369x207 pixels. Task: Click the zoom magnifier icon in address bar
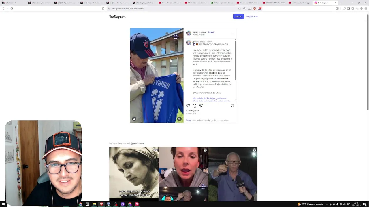[244, 9]
